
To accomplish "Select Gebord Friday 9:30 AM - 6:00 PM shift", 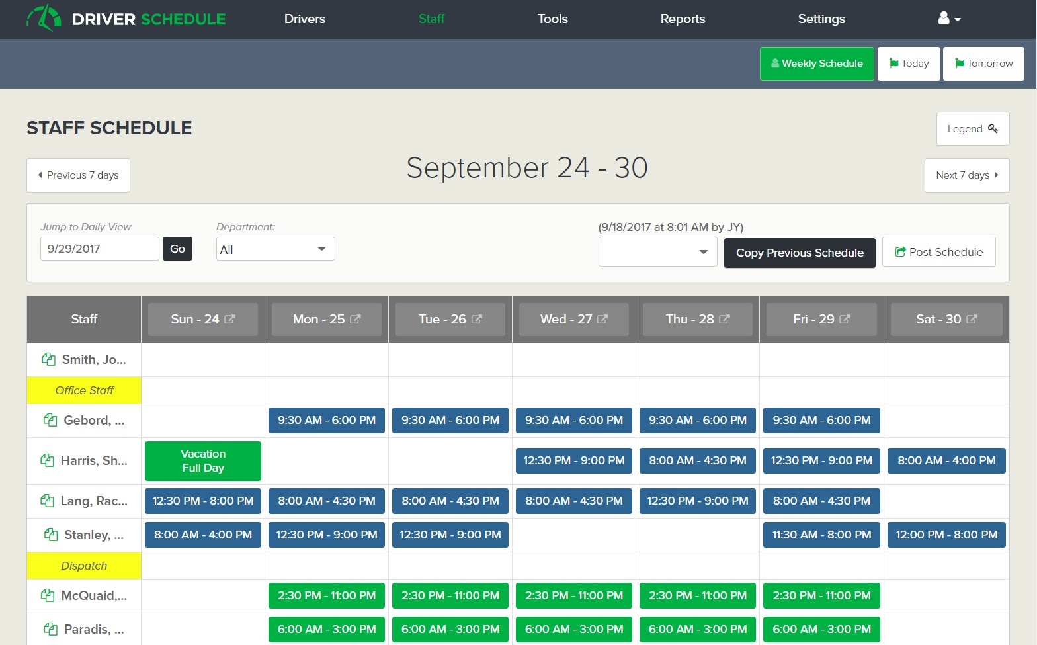I will tap(821, 420).
